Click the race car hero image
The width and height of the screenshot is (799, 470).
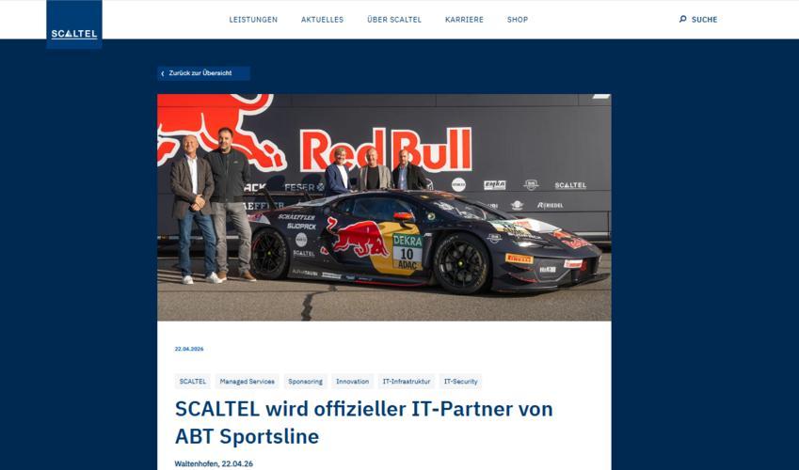[384, 207]
